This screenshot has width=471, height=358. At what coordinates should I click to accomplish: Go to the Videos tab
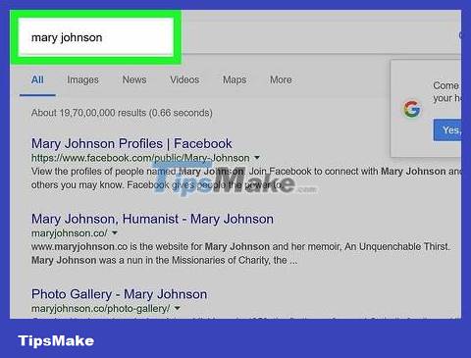click(x=184, y=79)
